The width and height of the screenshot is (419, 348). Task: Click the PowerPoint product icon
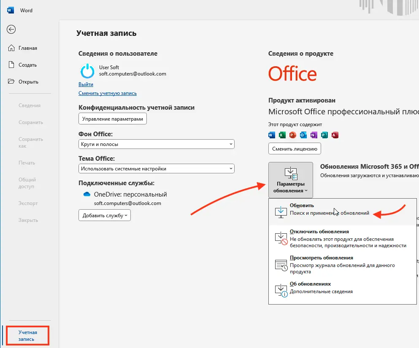tap(292, 135)
